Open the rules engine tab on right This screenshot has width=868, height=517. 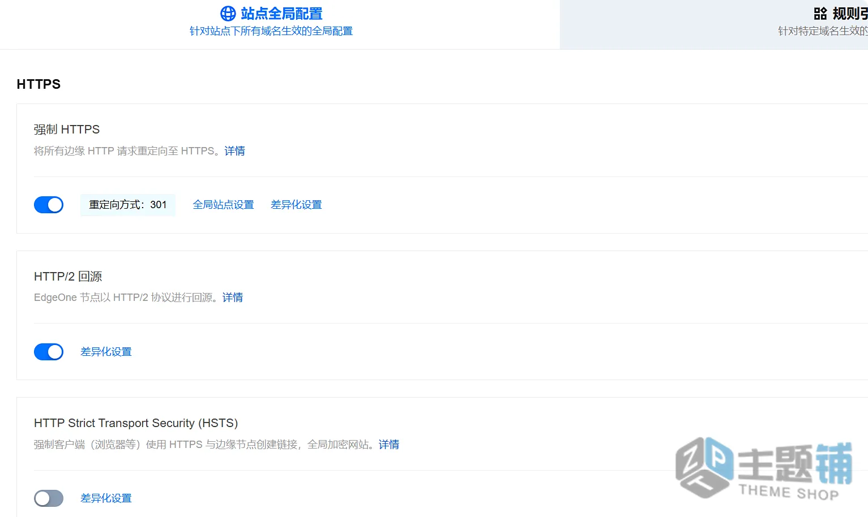click(x=714, y=24)
